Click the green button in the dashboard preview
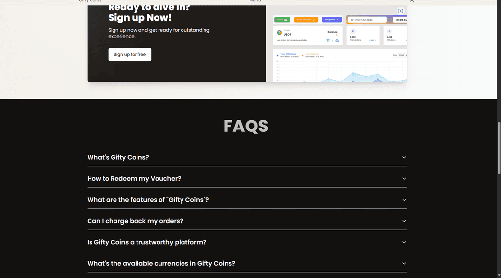501x278 pixels. coord(282,20)
